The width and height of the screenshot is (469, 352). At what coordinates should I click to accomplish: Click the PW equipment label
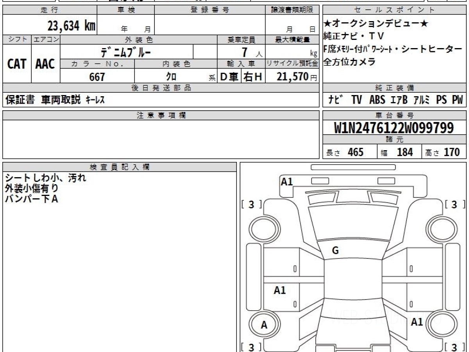click(457, 100)
